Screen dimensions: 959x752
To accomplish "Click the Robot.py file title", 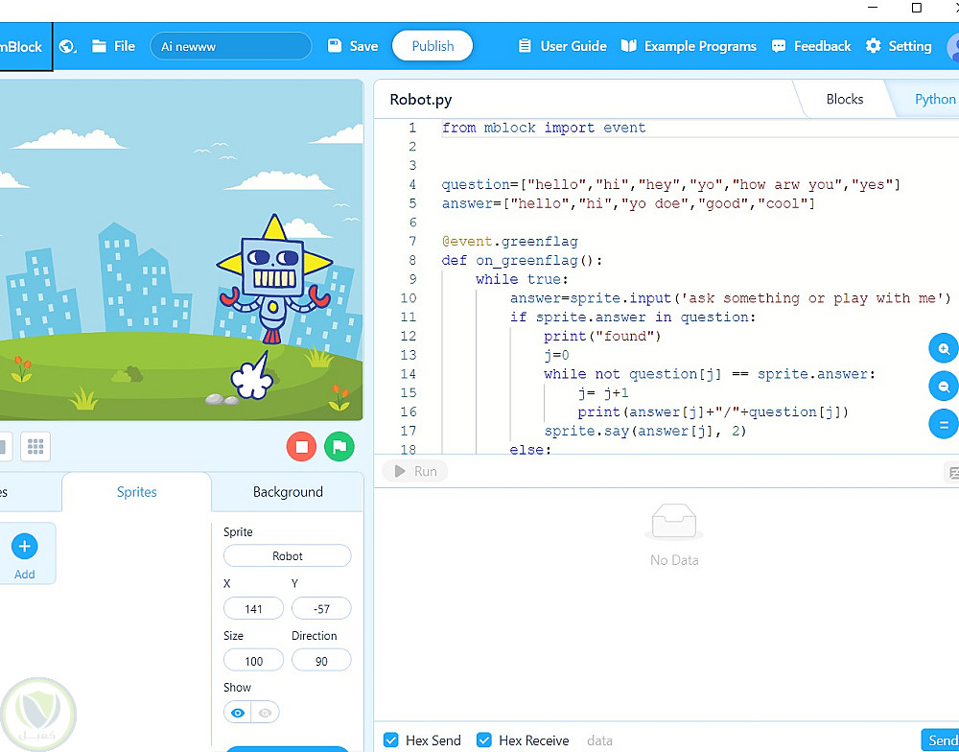I will 421,100.
